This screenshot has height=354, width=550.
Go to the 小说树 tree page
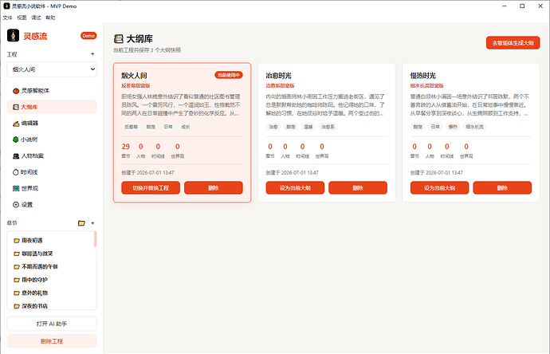point(52,140)
